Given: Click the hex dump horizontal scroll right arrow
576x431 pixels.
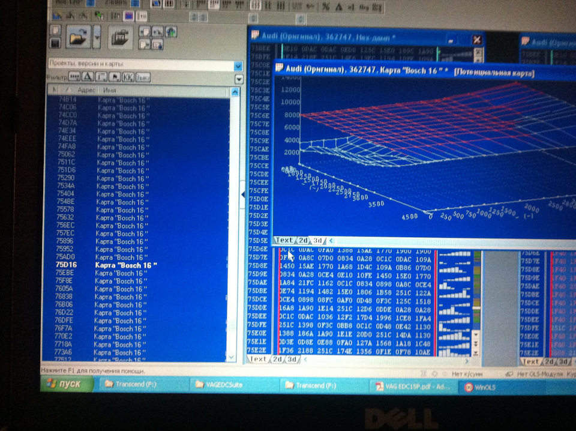Looking at the screenshot, I should click(x=467, y=361).
